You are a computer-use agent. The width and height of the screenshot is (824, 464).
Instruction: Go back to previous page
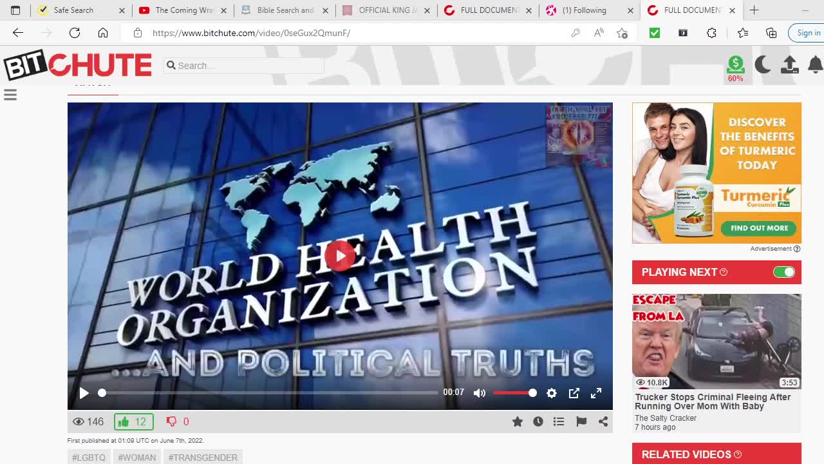[x=18, y=33]
